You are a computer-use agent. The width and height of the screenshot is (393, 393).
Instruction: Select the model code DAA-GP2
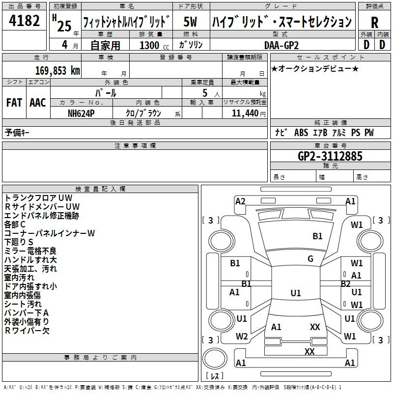[281, 45]
